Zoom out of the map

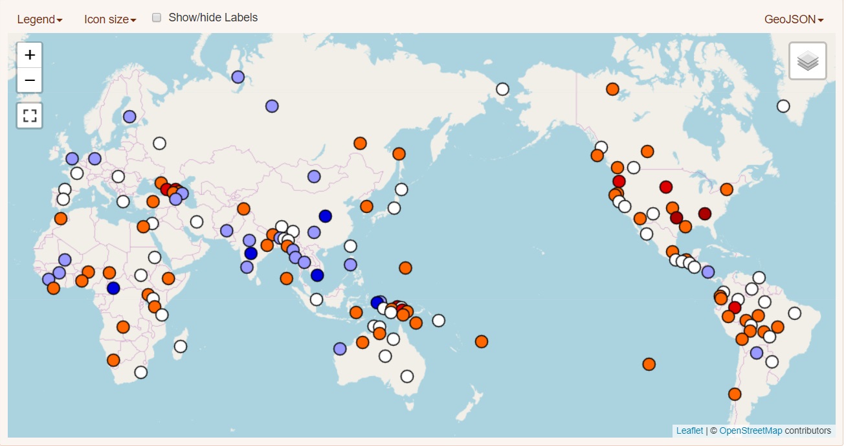(29, 80)
